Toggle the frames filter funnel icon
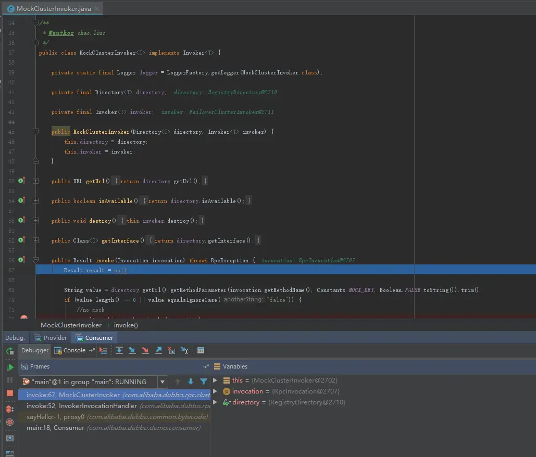The image size is (536, 457). click(x=203, y=382)
